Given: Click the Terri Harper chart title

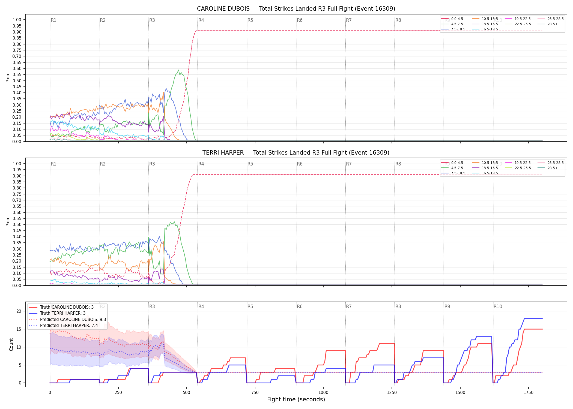Looking at the screenshot, I should pos(296,153).
